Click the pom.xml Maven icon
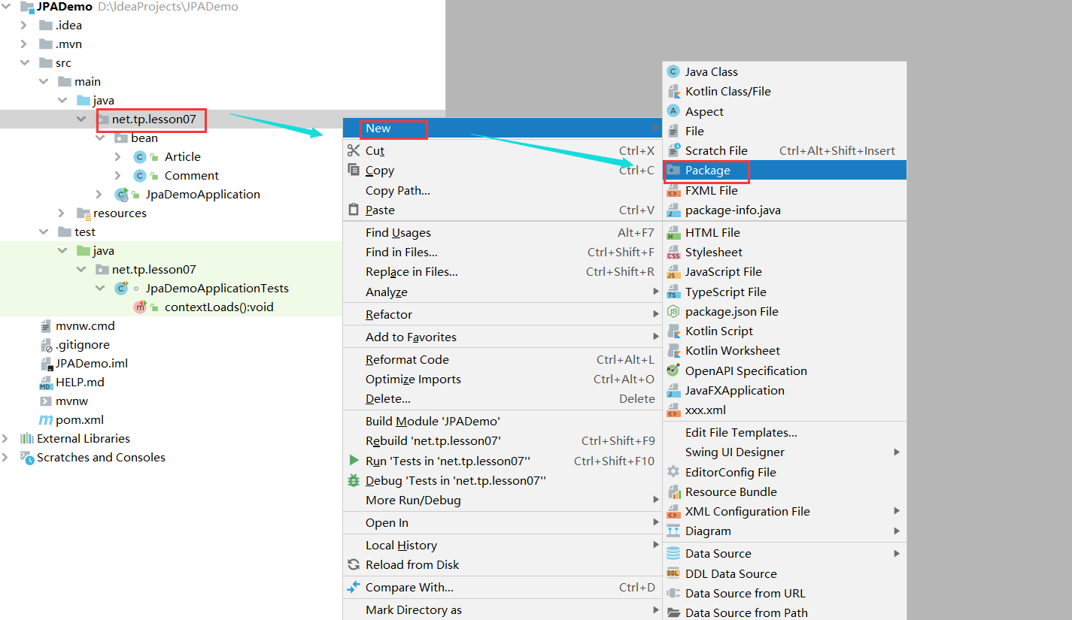 (x=46, y=420)
